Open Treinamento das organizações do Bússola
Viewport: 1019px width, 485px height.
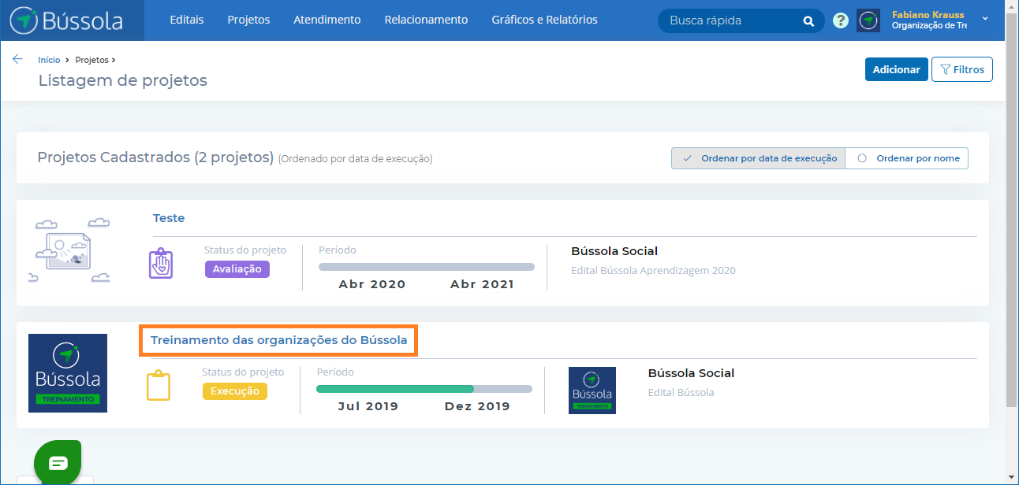pos(279,340)
